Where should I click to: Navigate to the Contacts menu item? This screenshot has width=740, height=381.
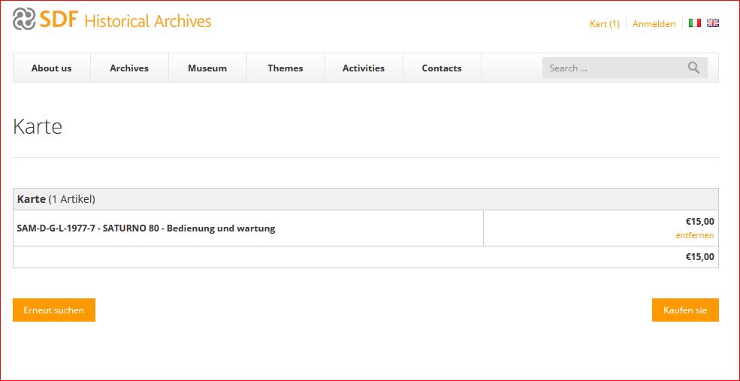pyautogui.click(x=442, y=68)
